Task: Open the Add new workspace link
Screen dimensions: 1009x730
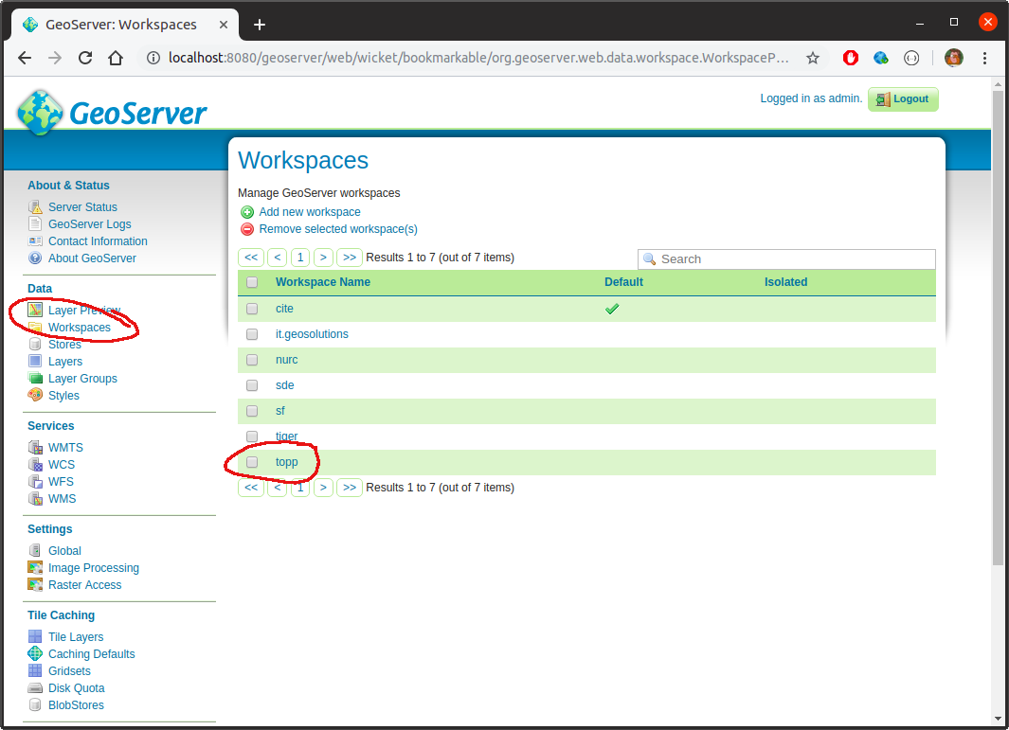Action: pos(310,211)
